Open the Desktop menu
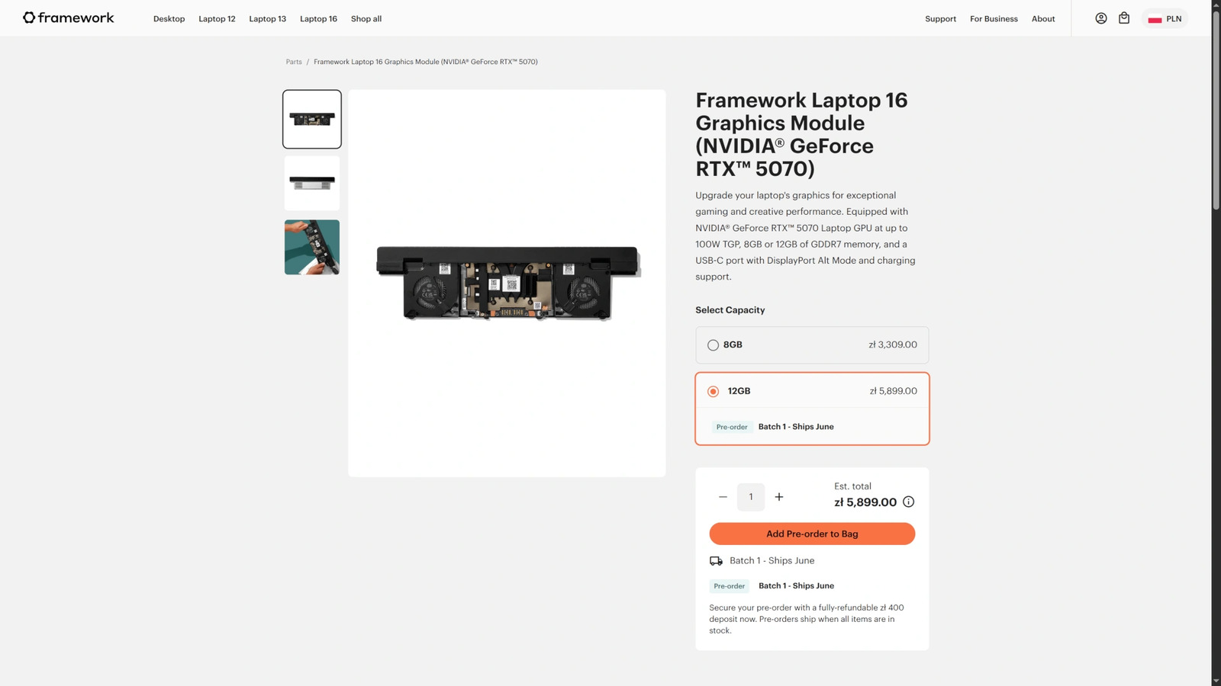Viewport: 1221px width, 686px height. coord(169,19)
